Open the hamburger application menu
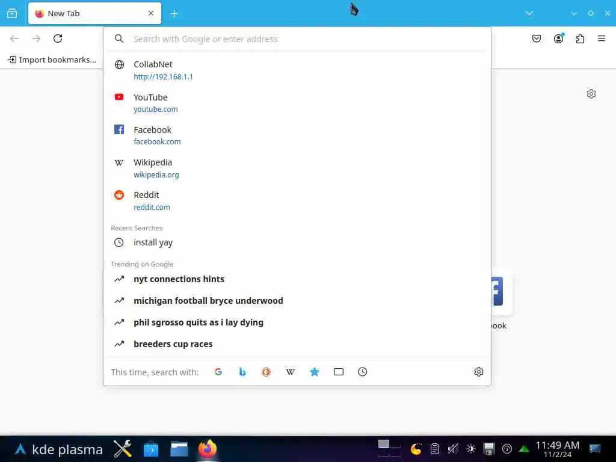Screen dimensions: 616x462 point(602,38)
